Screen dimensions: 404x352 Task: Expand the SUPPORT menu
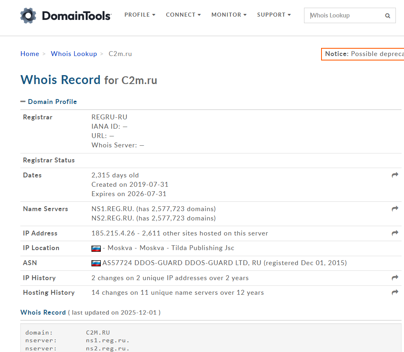(274, 15)
